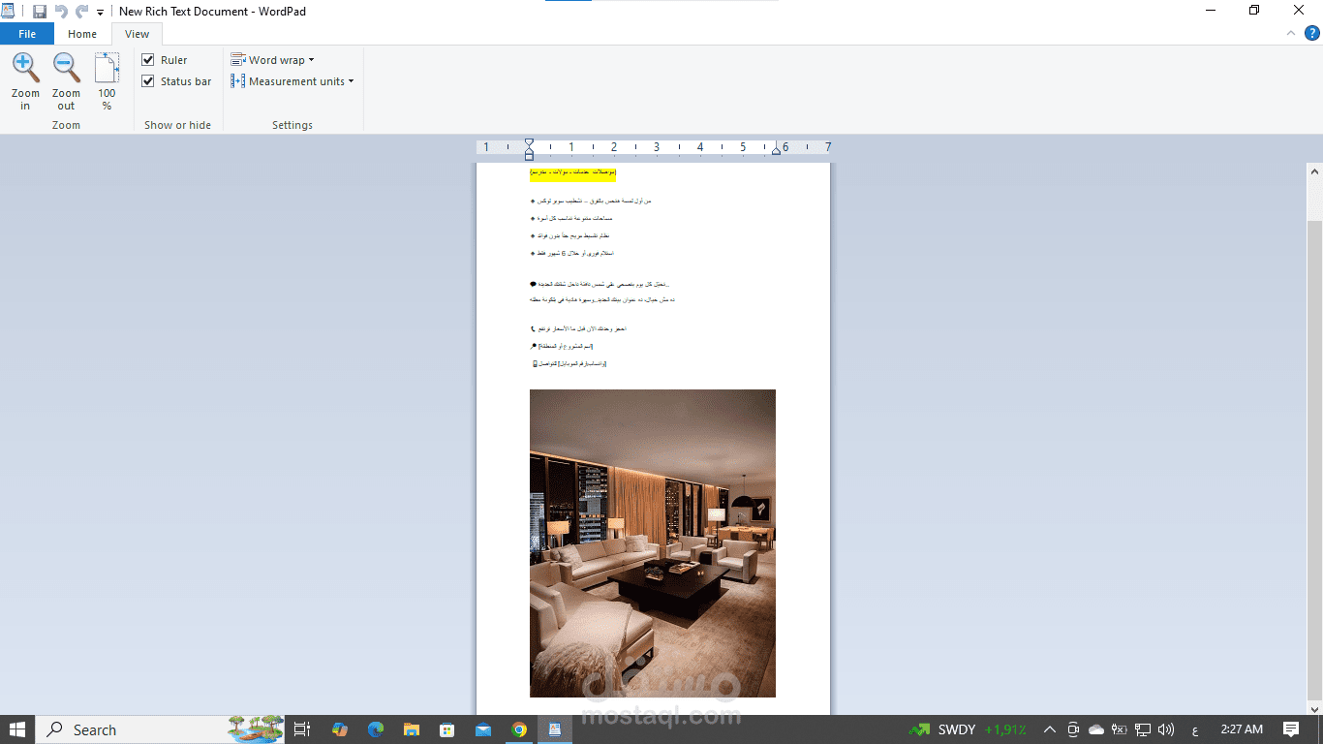
Task: Click the network tray icon
Action: tap(1143, 729)
